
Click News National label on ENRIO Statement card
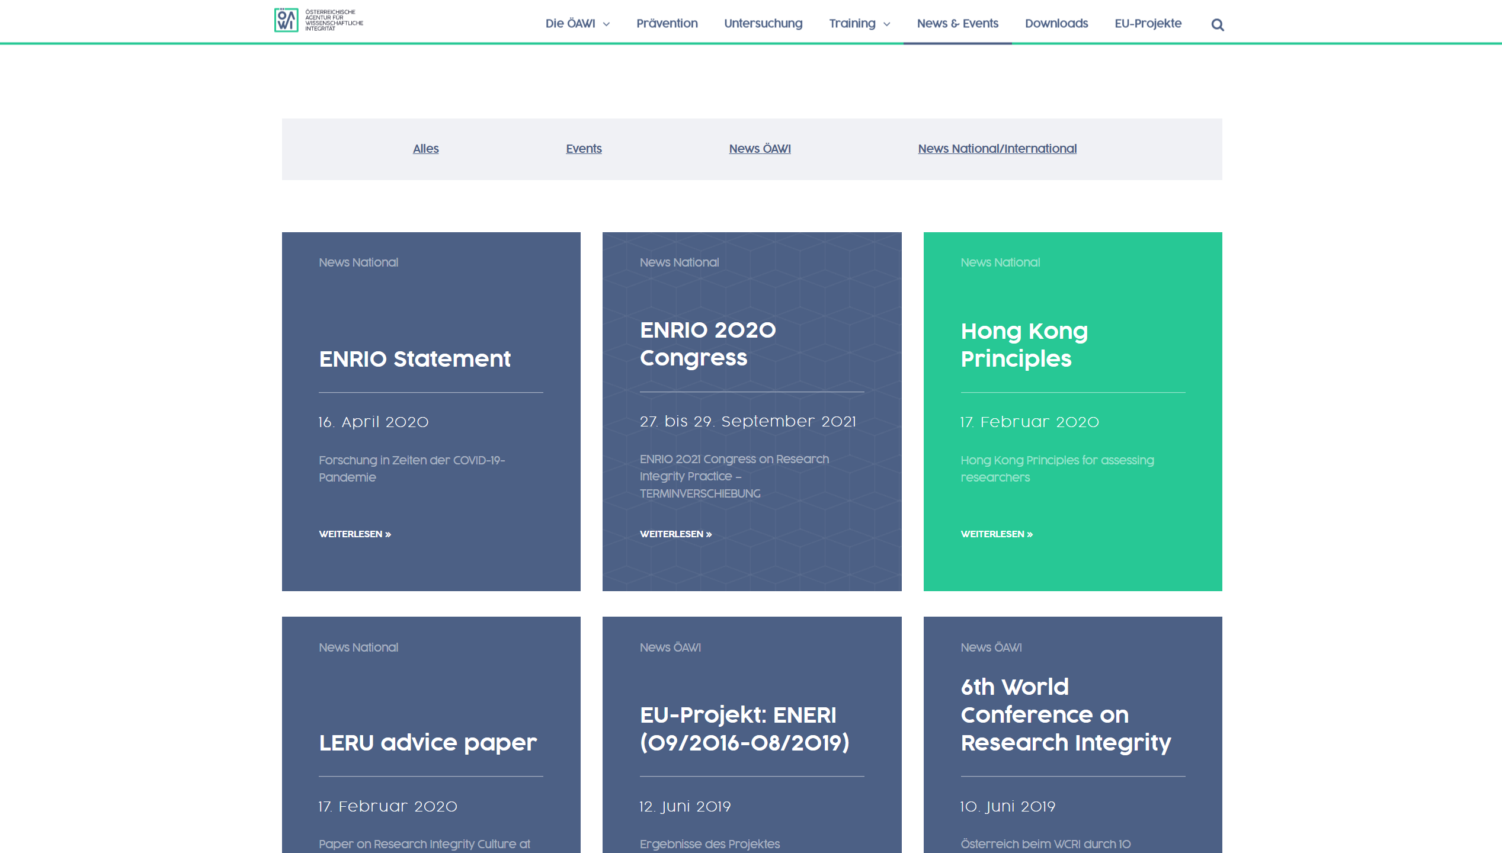click(358, 262)
